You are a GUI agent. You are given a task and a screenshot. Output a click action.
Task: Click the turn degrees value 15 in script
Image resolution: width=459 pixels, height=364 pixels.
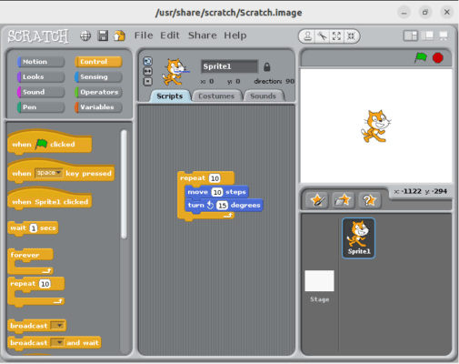coord(222,206)
